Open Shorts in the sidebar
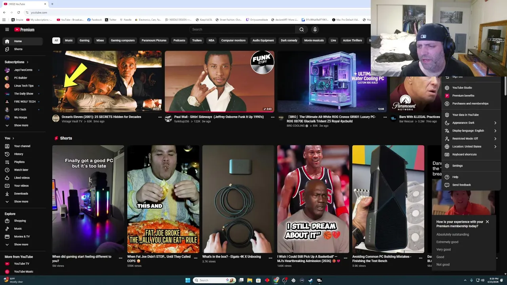Screen dimensions: 507x285 coord(22,49)
